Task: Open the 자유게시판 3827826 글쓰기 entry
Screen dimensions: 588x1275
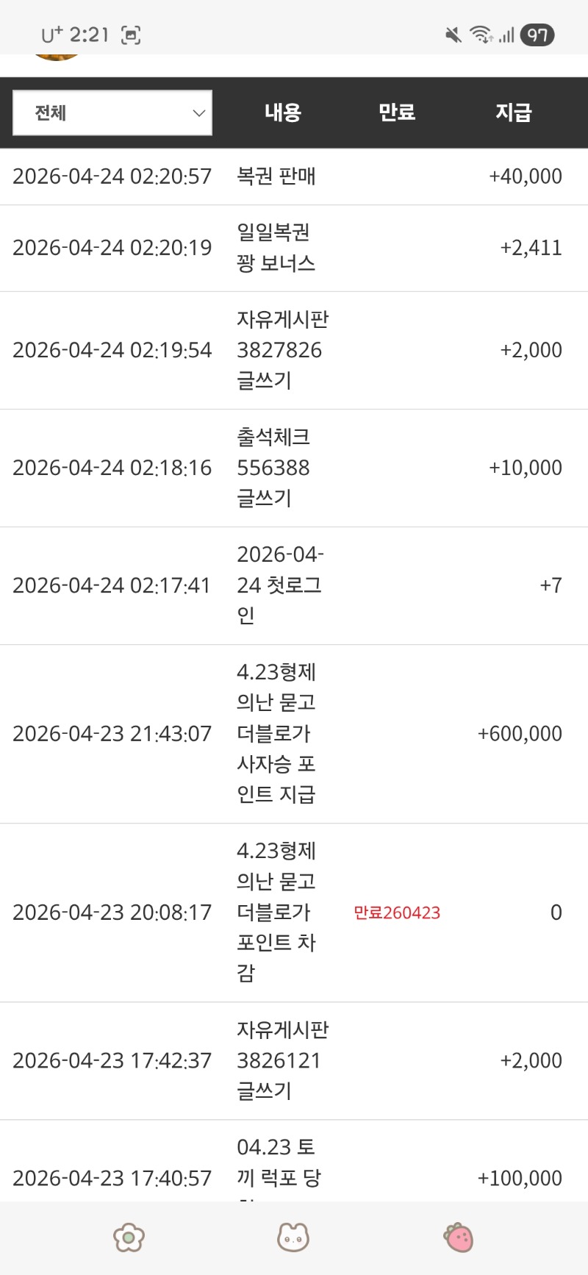Action: [282, 350]
